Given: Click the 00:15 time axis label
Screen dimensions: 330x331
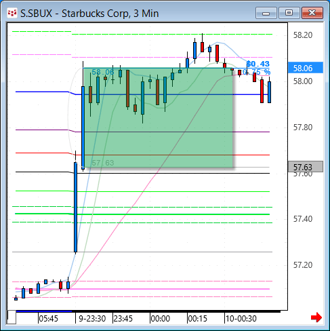Looking at the screenshot, I should click(x=198, y=319).
